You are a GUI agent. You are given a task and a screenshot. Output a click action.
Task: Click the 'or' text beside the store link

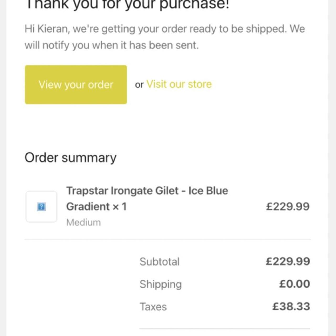139,85
